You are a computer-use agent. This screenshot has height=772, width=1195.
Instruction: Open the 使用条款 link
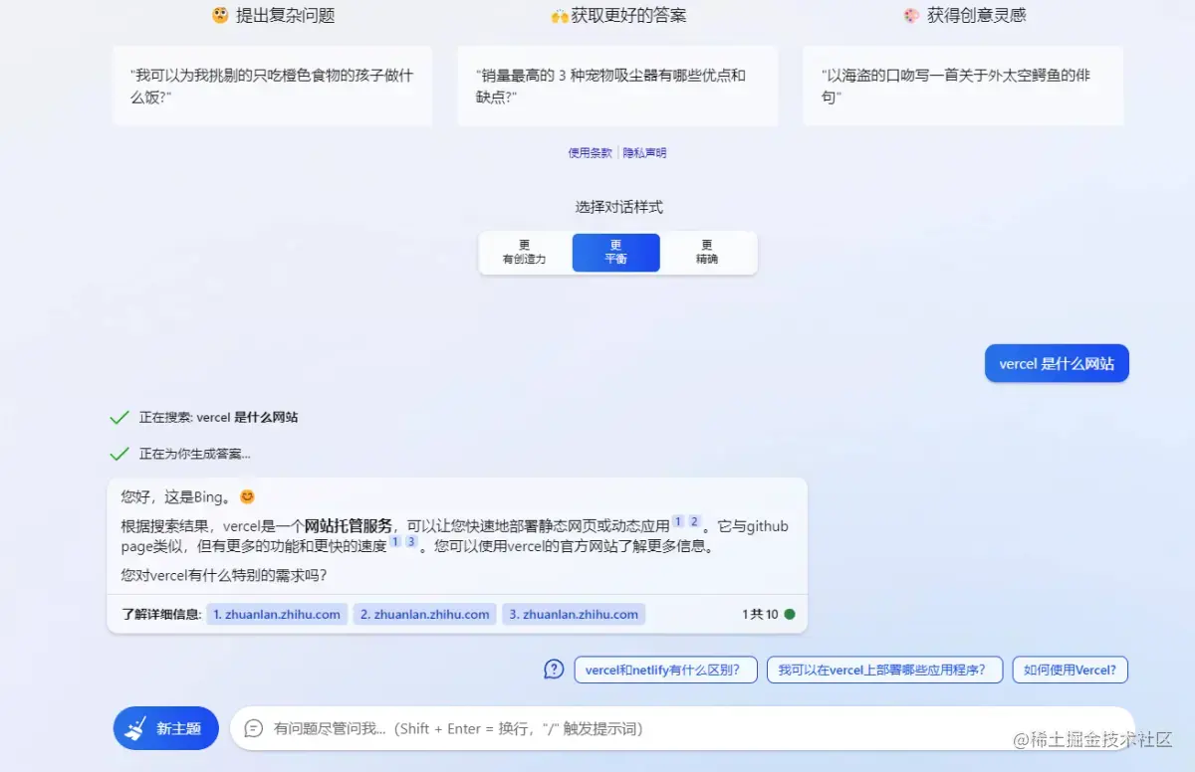point(589,152)
